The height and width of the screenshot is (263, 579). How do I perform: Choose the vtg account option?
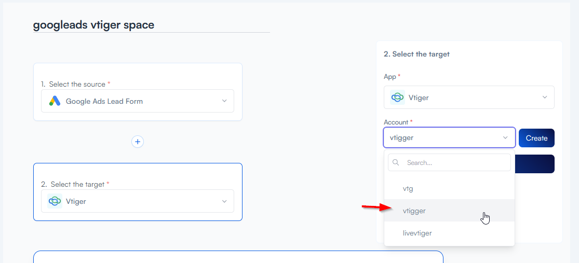(x=408, y=189)
